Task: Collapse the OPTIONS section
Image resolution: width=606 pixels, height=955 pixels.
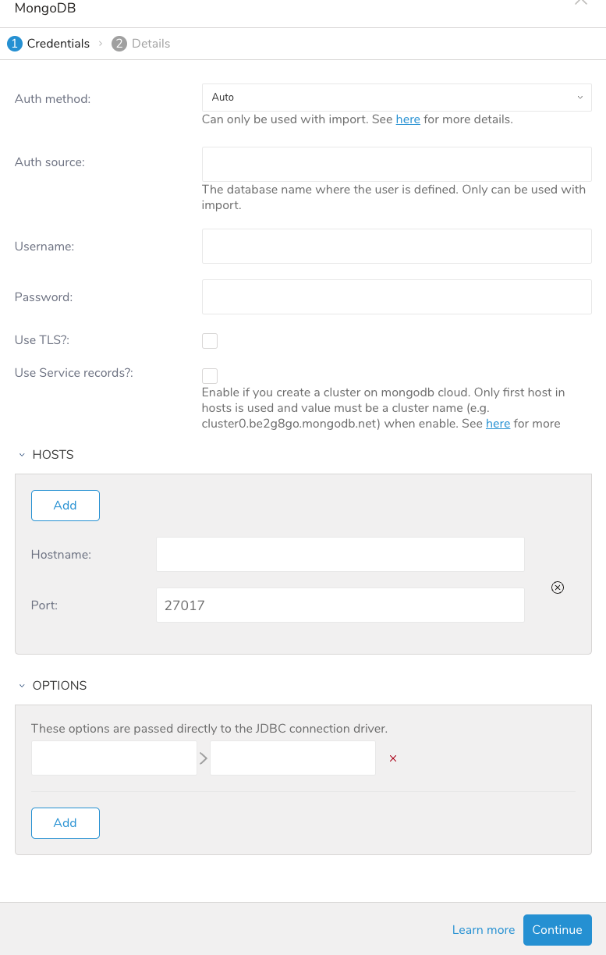Action: click(x=23, y=685)
